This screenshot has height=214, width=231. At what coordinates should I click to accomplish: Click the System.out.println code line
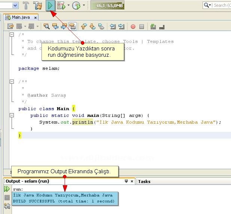coord(130,122)
